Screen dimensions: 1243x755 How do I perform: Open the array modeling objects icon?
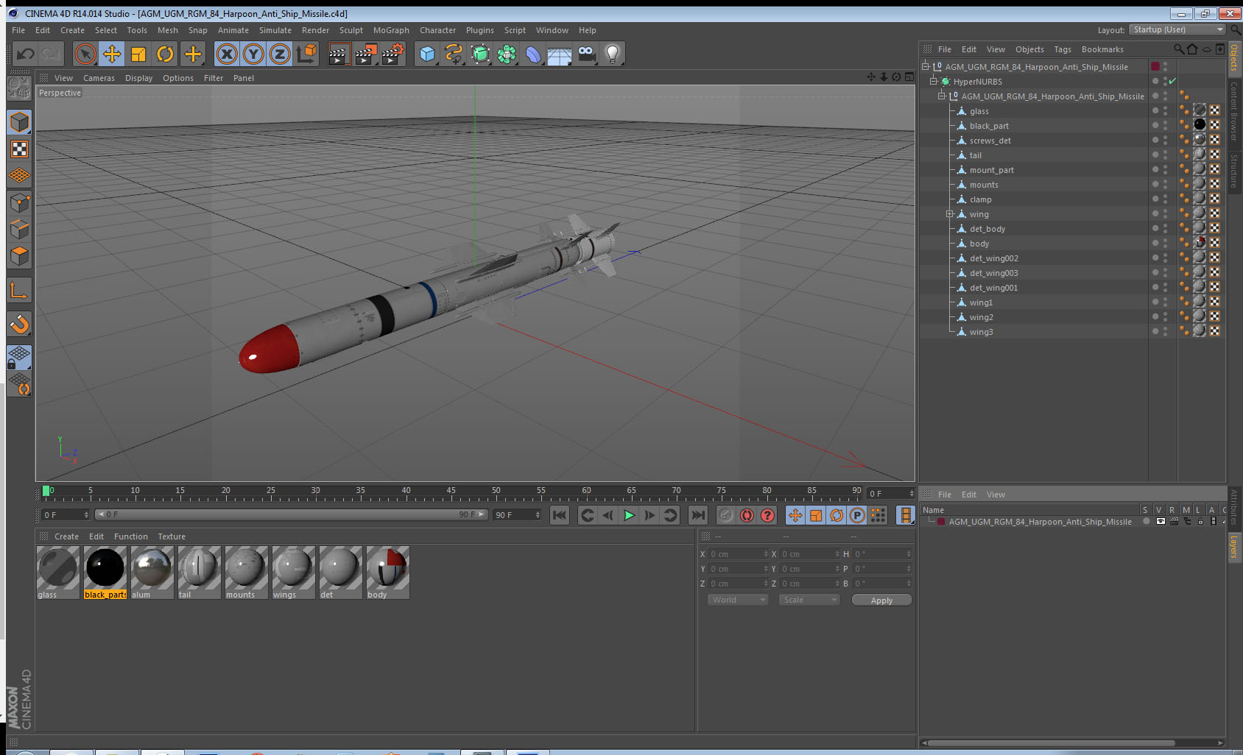(507, 54)
